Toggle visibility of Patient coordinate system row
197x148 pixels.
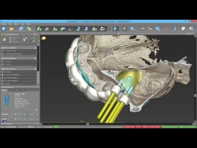[2, 54]
